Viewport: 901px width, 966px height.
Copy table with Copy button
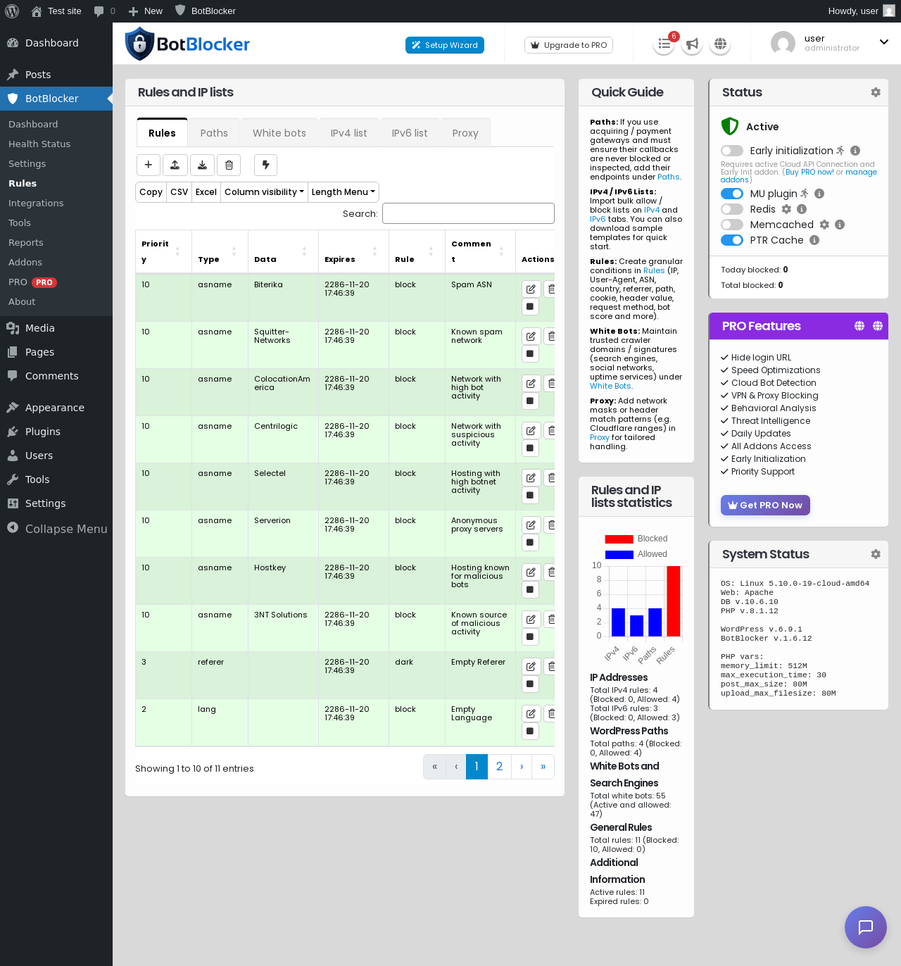[x=151, y=192]
